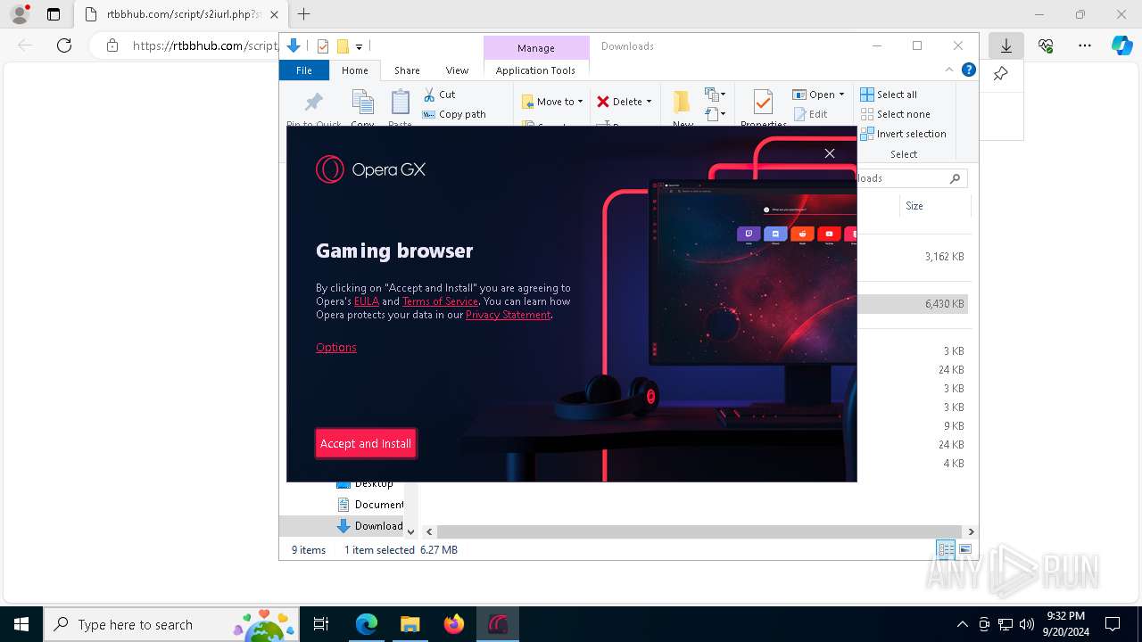Open Edge Settings and more menu
Viewport: 1142px width, 642px height.
(x=1085, y=45)
